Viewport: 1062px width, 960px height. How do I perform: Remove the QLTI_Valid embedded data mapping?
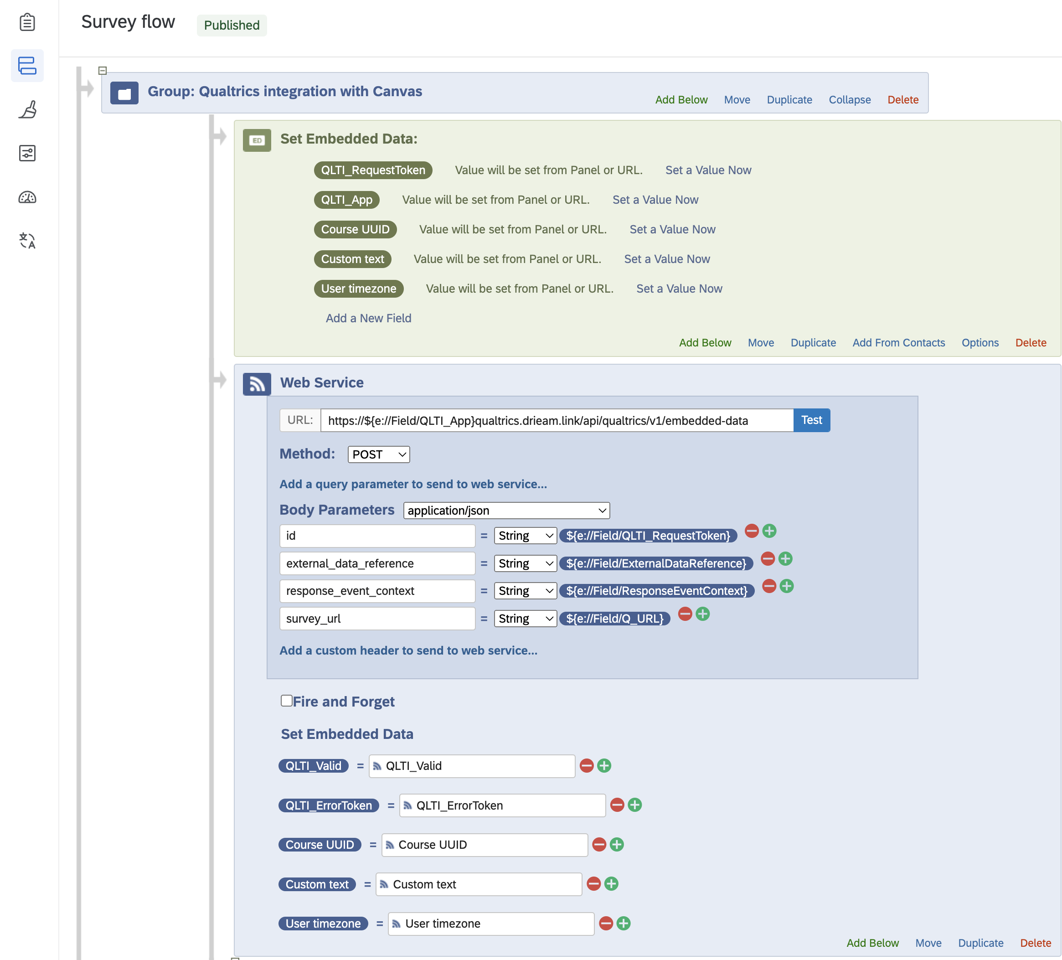click(x=586, y=765)
